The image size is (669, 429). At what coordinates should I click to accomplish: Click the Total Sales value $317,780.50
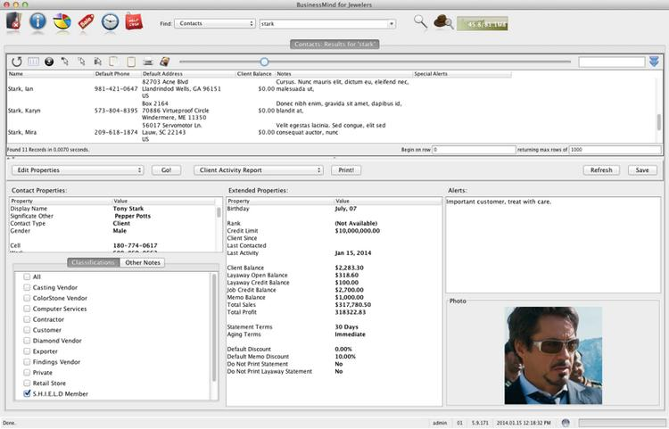point(353,304)
